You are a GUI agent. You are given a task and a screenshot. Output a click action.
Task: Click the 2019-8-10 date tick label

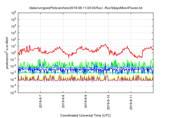click(108, 102)
